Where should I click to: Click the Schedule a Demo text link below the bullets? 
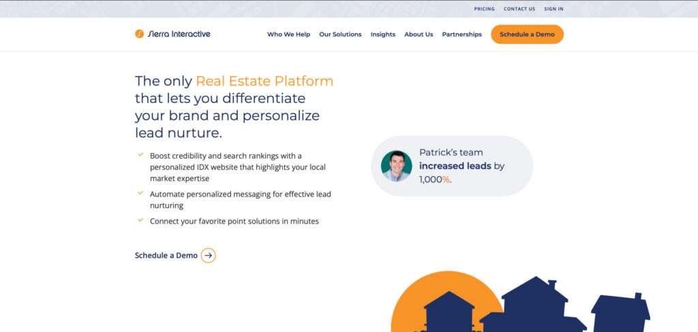coord(166,256)
